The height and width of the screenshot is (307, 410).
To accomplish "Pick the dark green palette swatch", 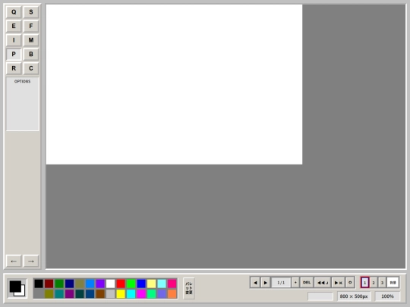I will pyautogui.click(x=59, y=284).
